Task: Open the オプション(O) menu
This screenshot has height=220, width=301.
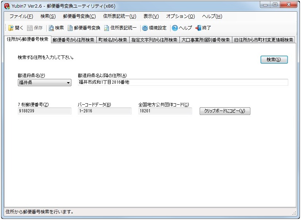Action: point(180,16)
